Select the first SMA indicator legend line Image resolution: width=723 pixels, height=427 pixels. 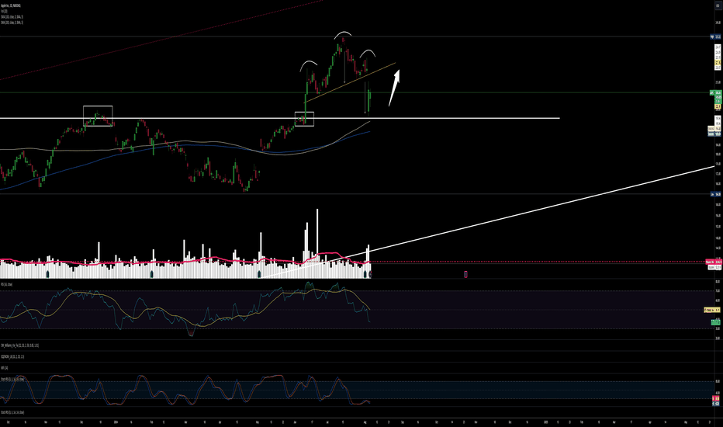point(12,16)
